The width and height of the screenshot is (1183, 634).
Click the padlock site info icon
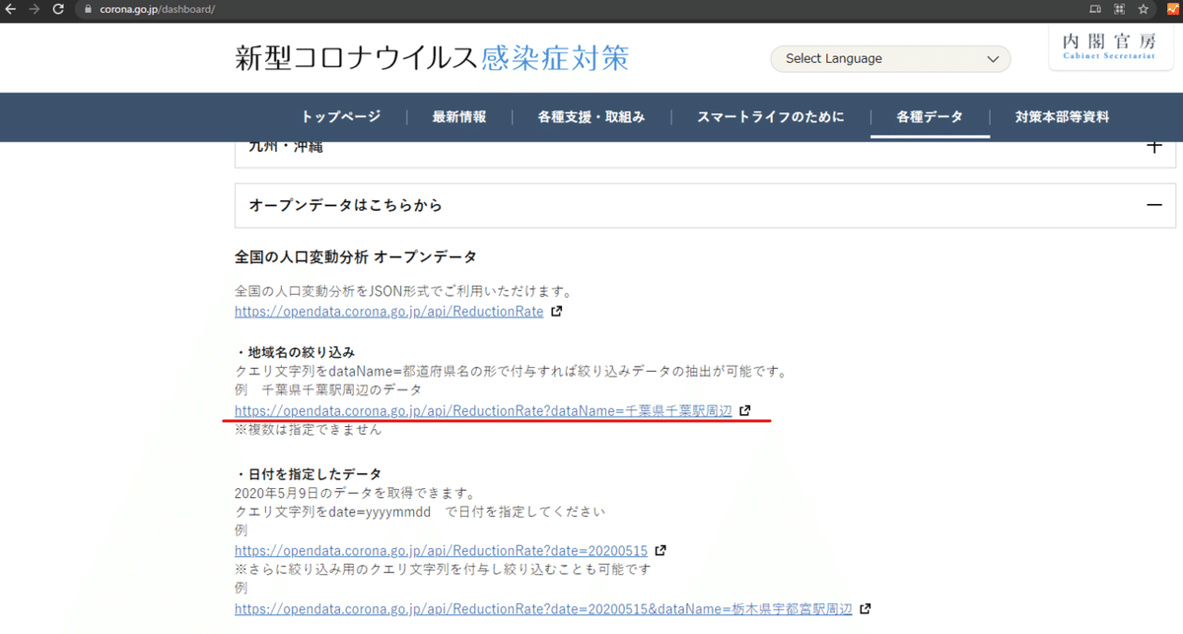click(87, 9)
